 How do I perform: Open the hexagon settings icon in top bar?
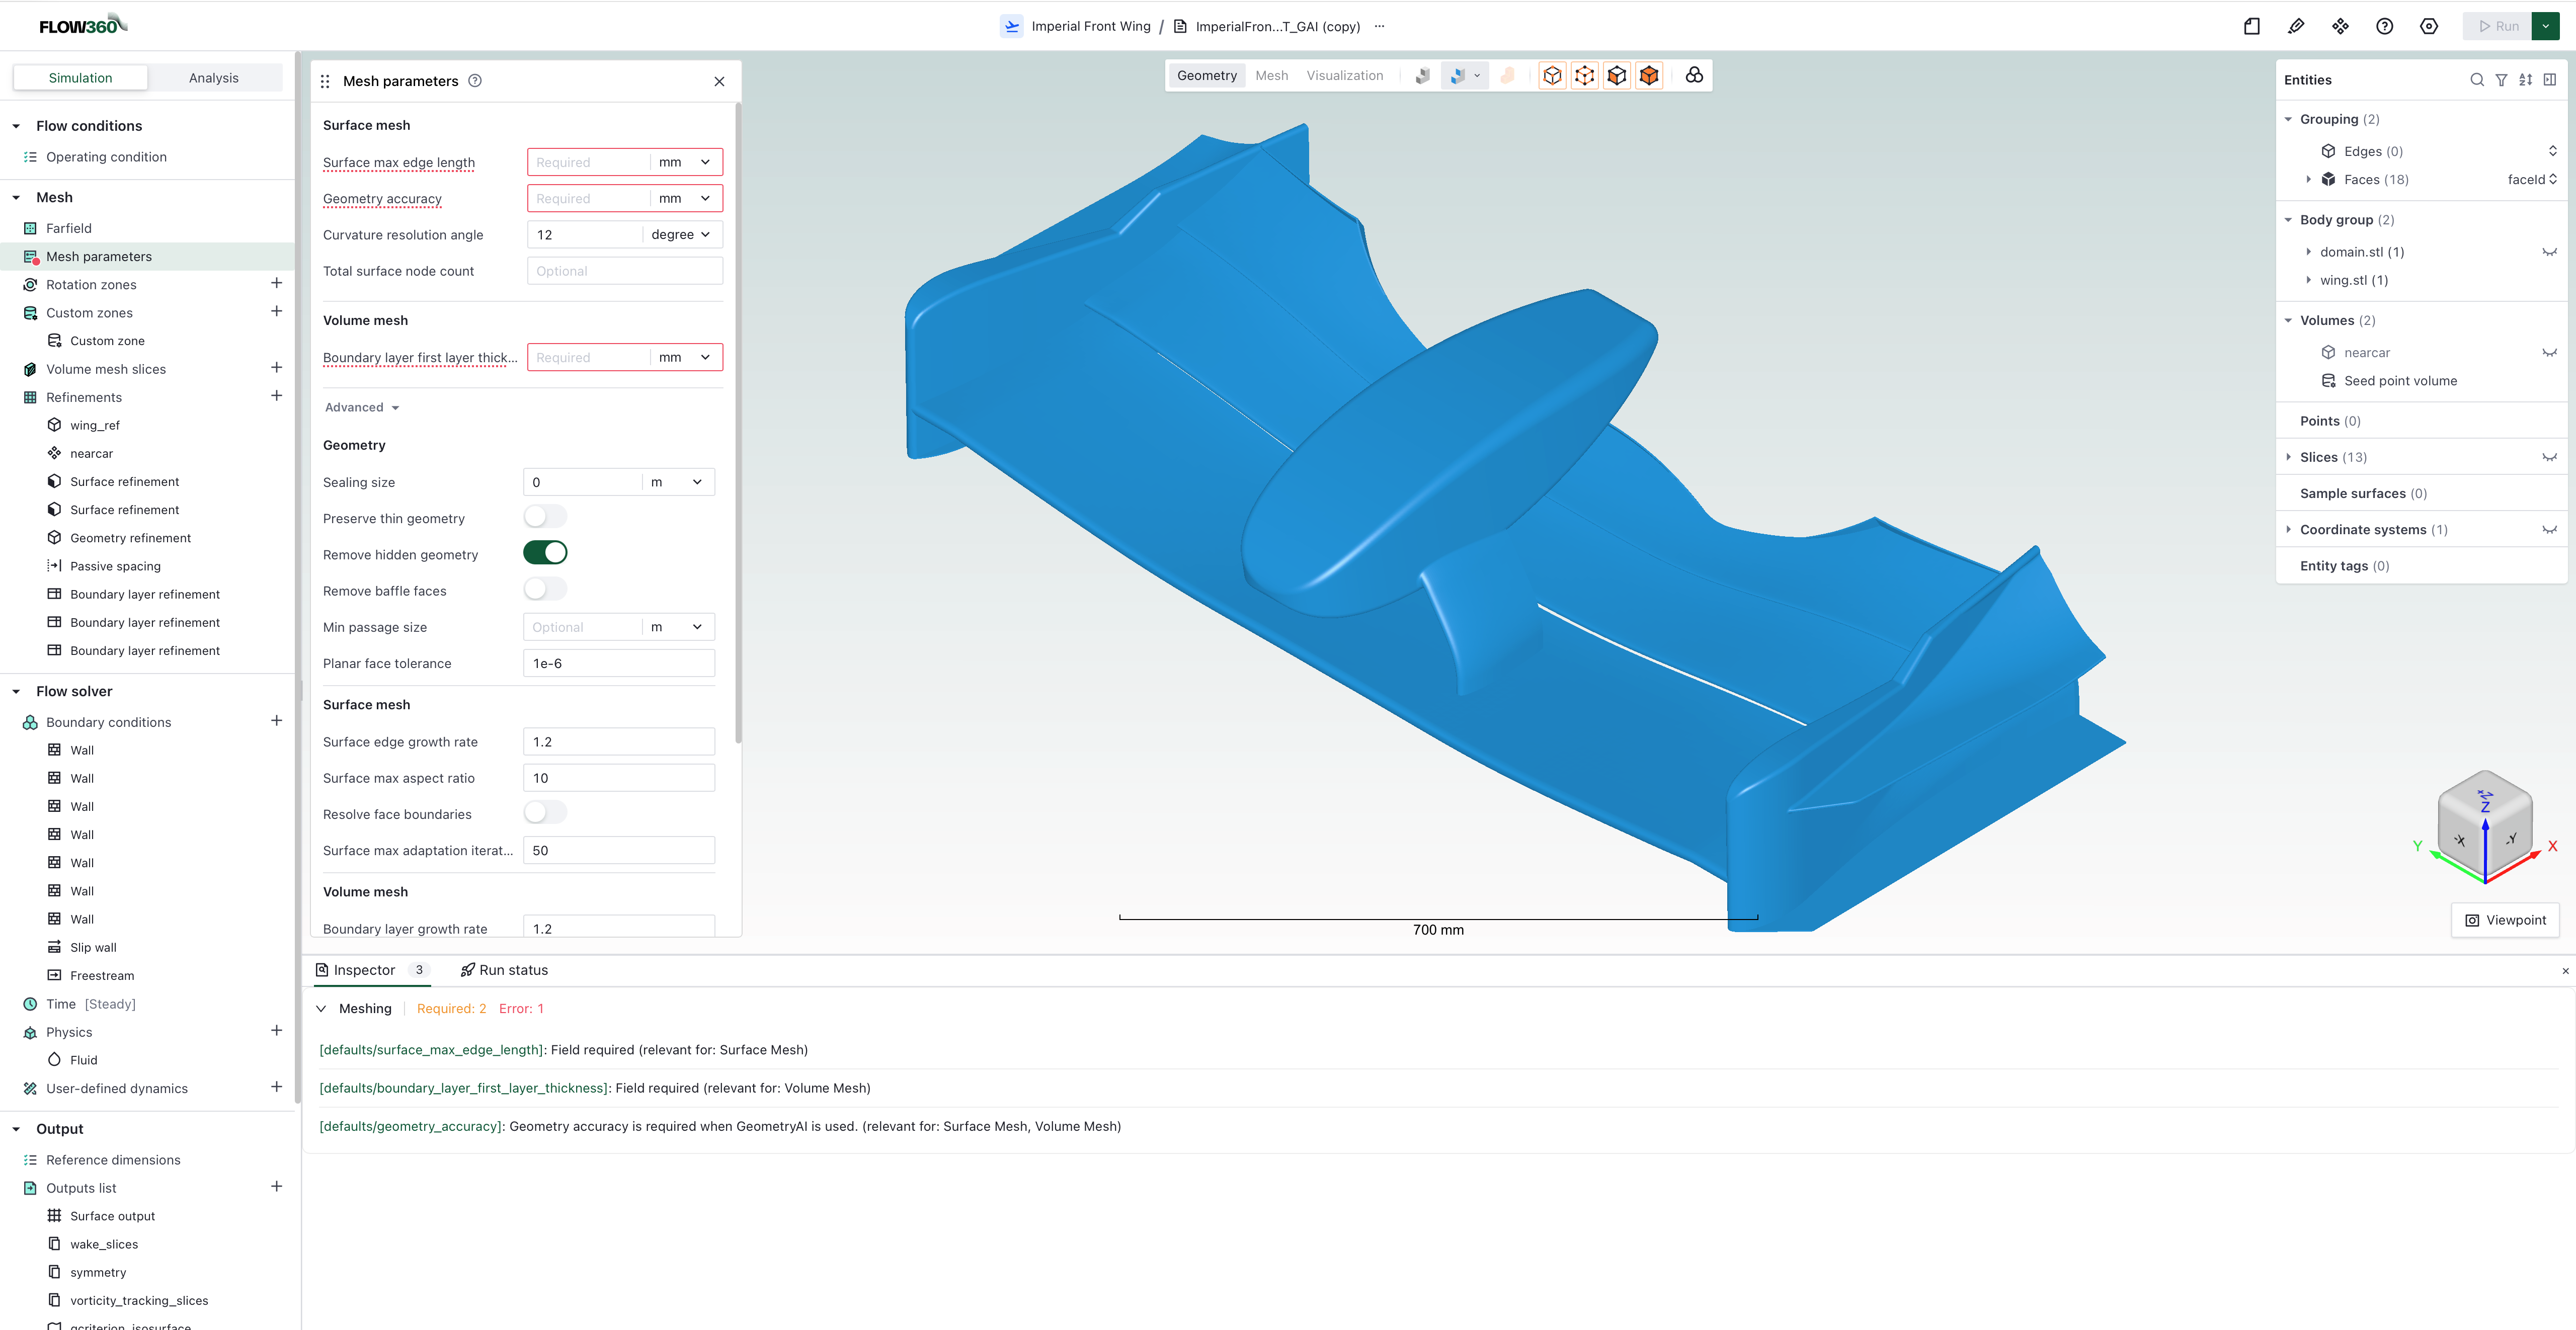click(x=2429, y=27)
